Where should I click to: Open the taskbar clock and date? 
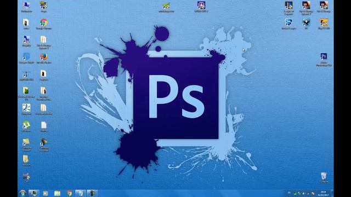tap(323, 193)
